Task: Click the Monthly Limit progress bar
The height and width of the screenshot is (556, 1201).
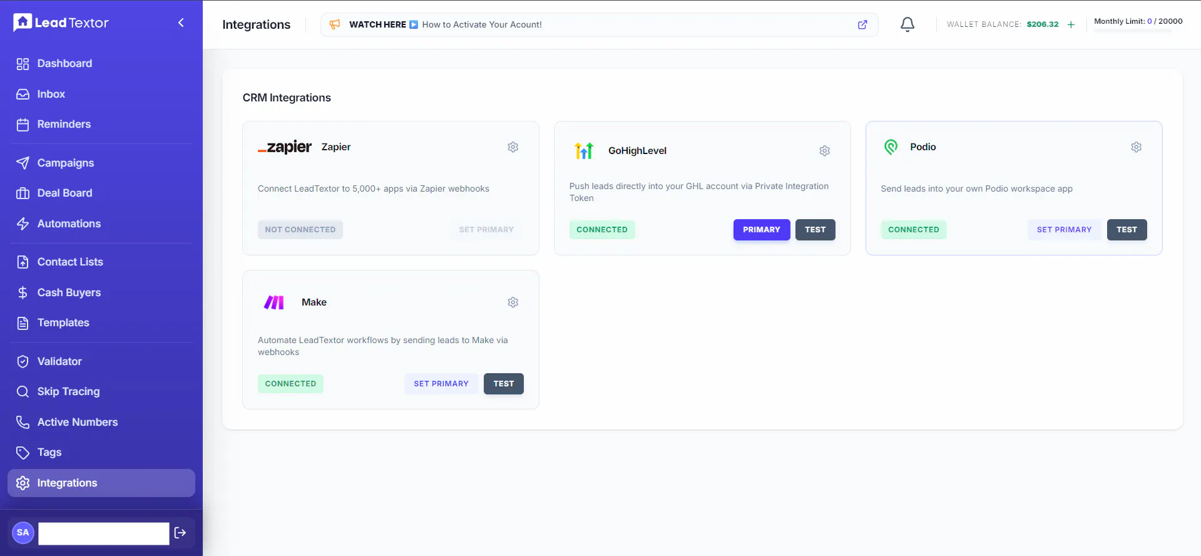Action: point(1133,31)
